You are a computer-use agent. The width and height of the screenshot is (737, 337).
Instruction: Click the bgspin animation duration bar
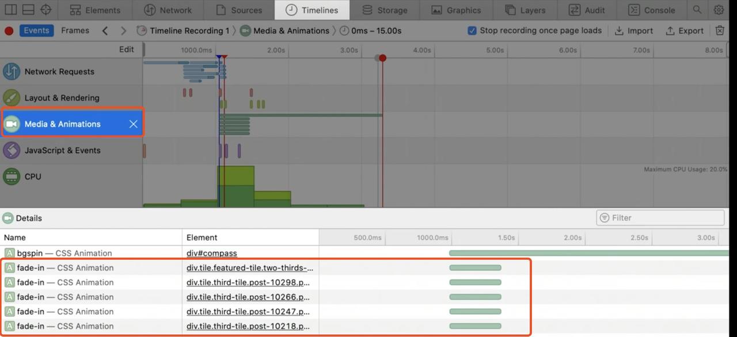point(589,253)
